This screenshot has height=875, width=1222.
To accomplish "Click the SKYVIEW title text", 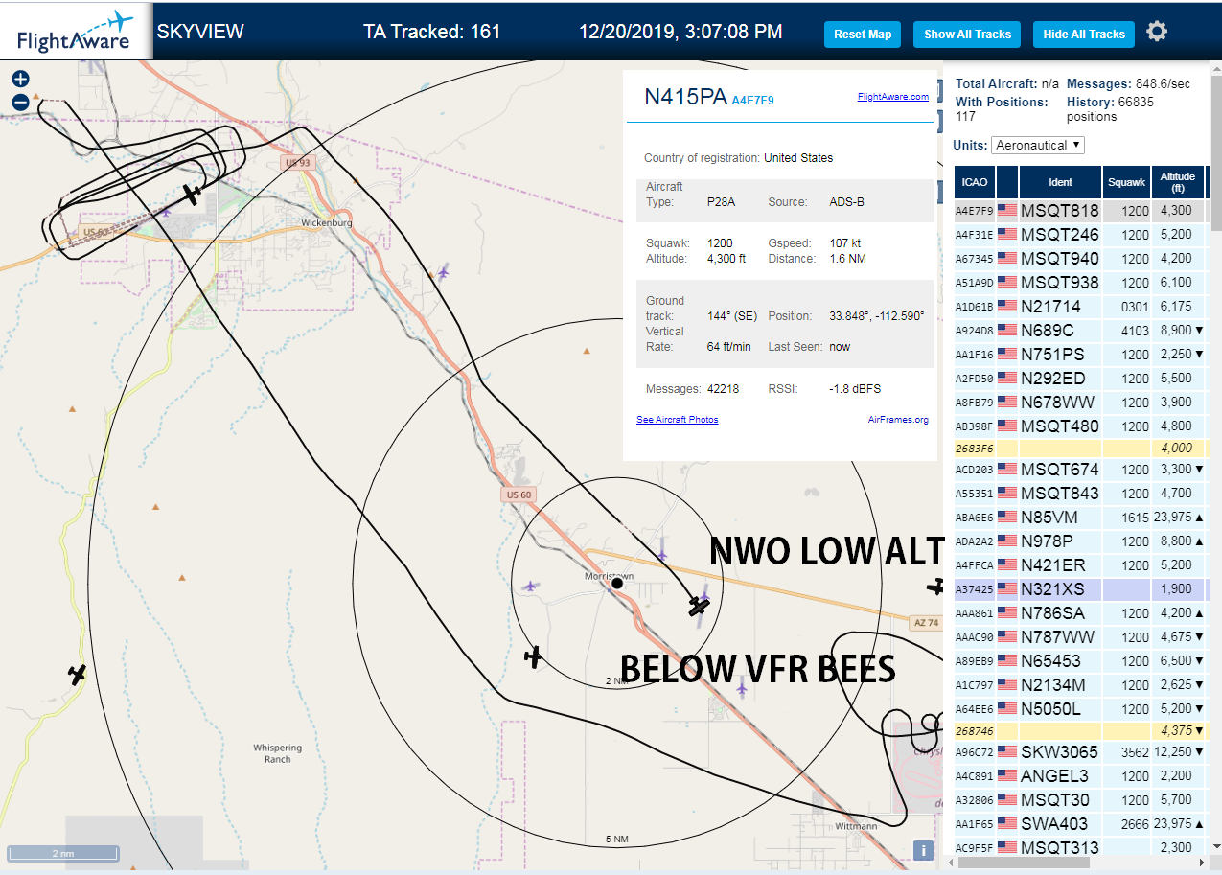I will pos(200,32).
